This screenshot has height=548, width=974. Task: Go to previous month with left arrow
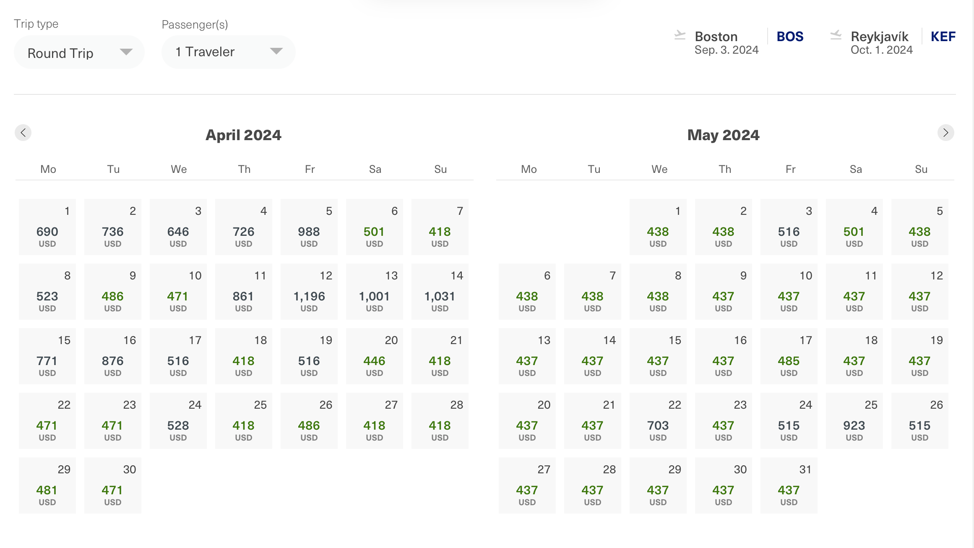(23, 133)
